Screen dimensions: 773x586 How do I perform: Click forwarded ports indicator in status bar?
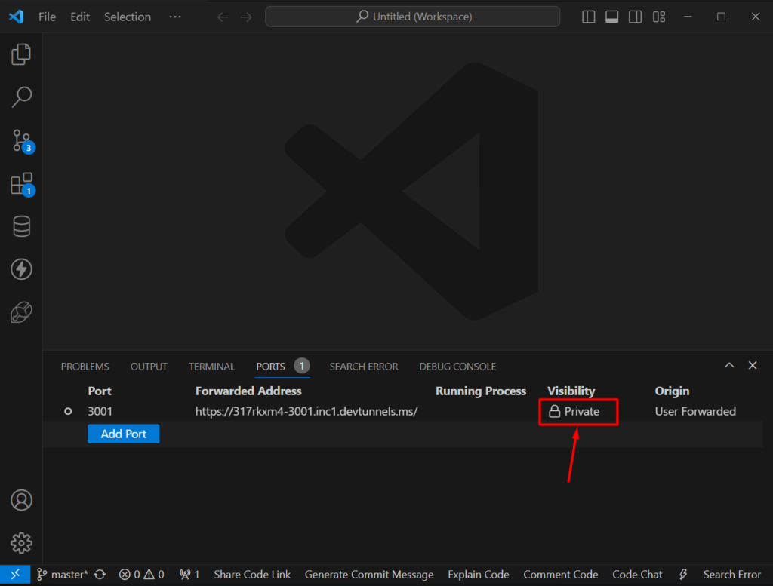click(x=189, y=575)
